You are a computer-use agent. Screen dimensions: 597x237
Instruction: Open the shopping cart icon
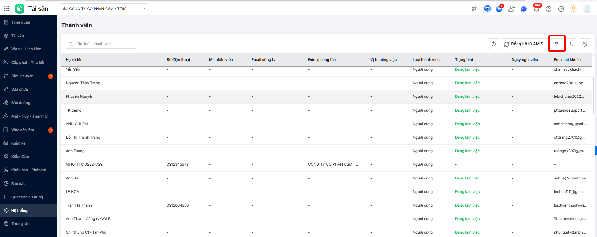[499, 9]
